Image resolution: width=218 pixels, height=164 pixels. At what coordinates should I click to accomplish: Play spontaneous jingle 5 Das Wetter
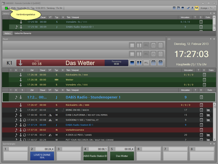pos(122,156)
